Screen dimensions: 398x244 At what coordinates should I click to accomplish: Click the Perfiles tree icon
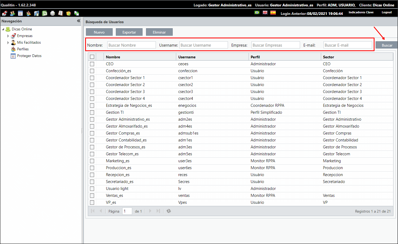tap(13, 49)
